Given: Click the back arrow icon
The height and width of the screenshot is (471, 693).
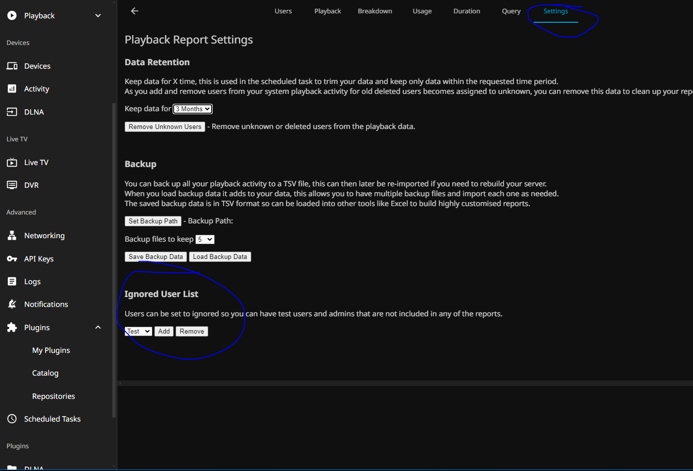Looking at the screenshot, I should click(135, 11).
